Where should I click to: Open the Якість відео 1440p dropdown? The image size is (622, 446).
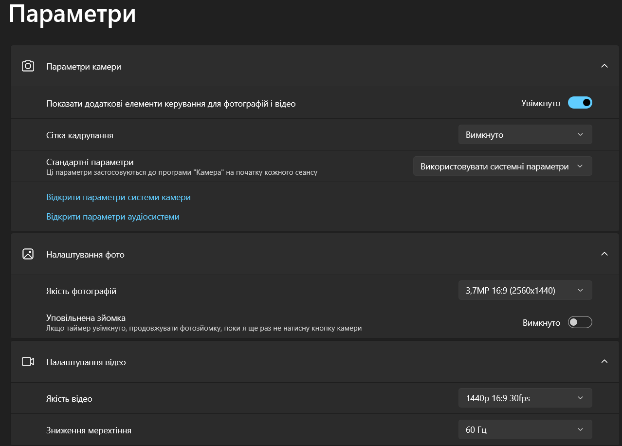[x=525, y=398]
